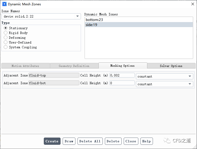The image size is (197, 149).
Task: Switch to the Meshing Options tab
Action: [x=122, y=66]
